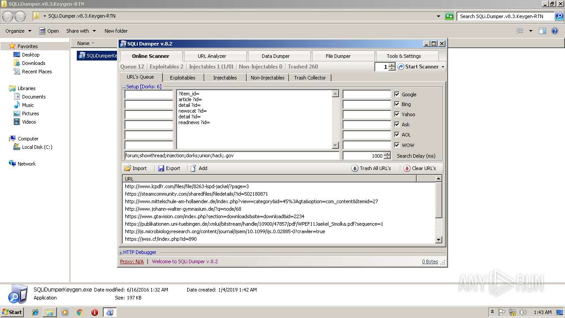The image size is (565, 318).
Task: Click the SQLiDumperKeygen file icon in list
Action: pyautogui.click(x=82, y=56)
